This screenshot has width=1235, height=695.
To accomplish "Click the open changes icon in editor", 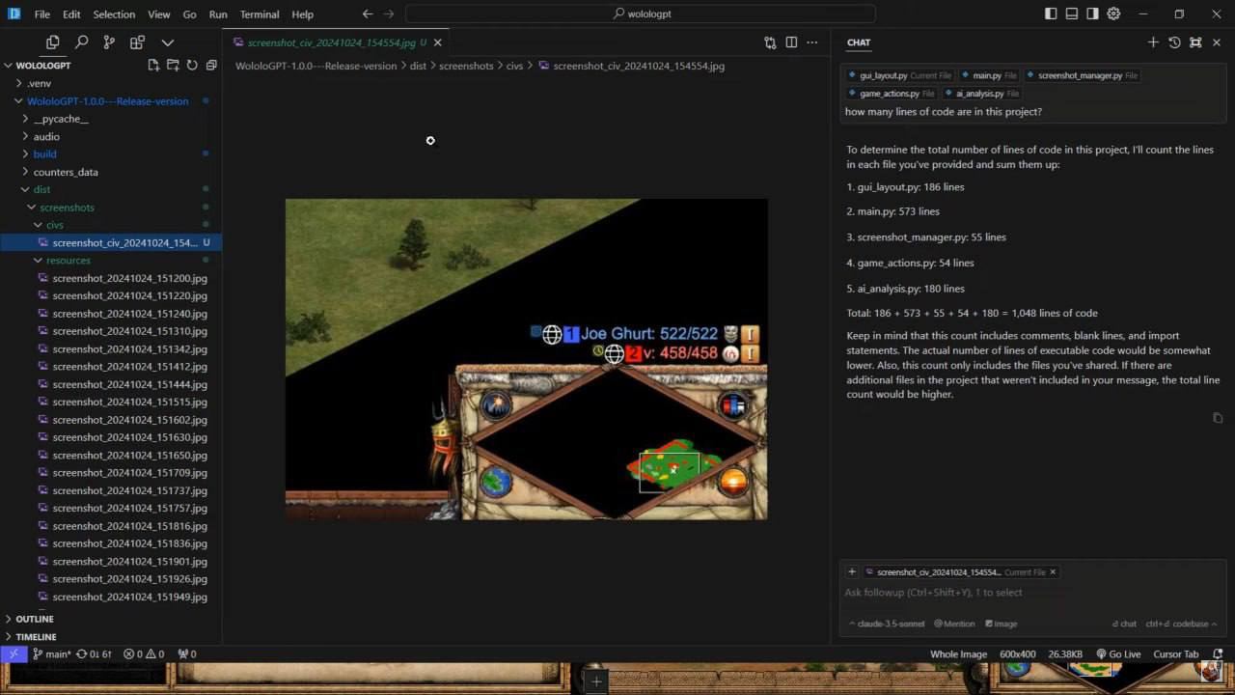I will coord(770,42).
